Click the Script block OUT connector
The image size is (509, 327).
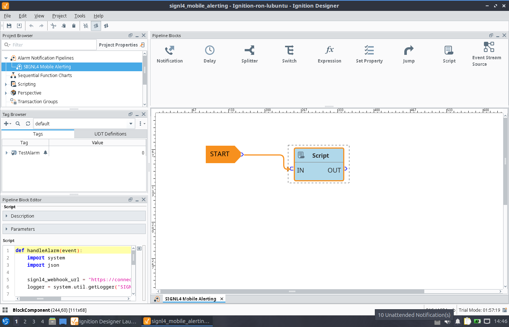pos(346,169)
